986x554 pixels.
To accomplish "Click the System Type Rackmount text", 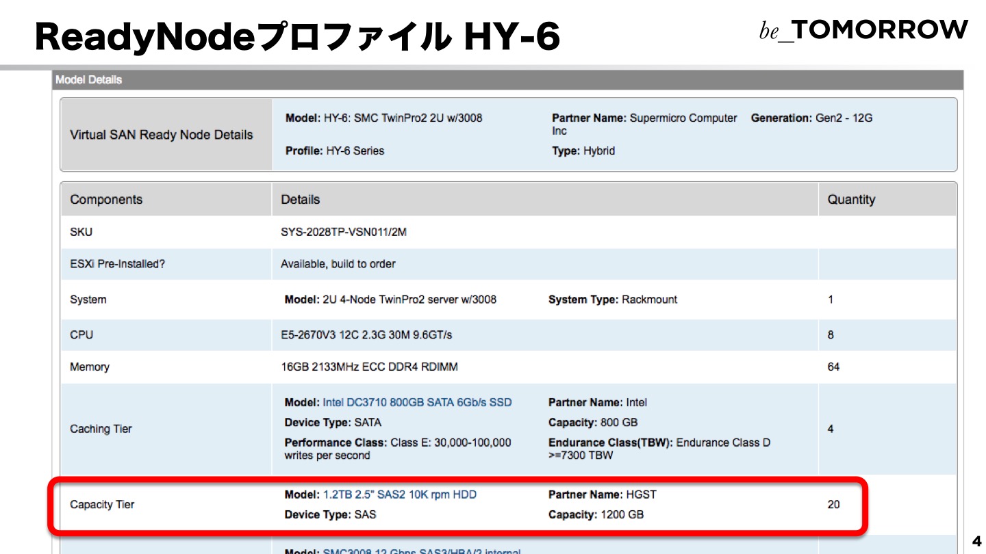I will [613, 300].
